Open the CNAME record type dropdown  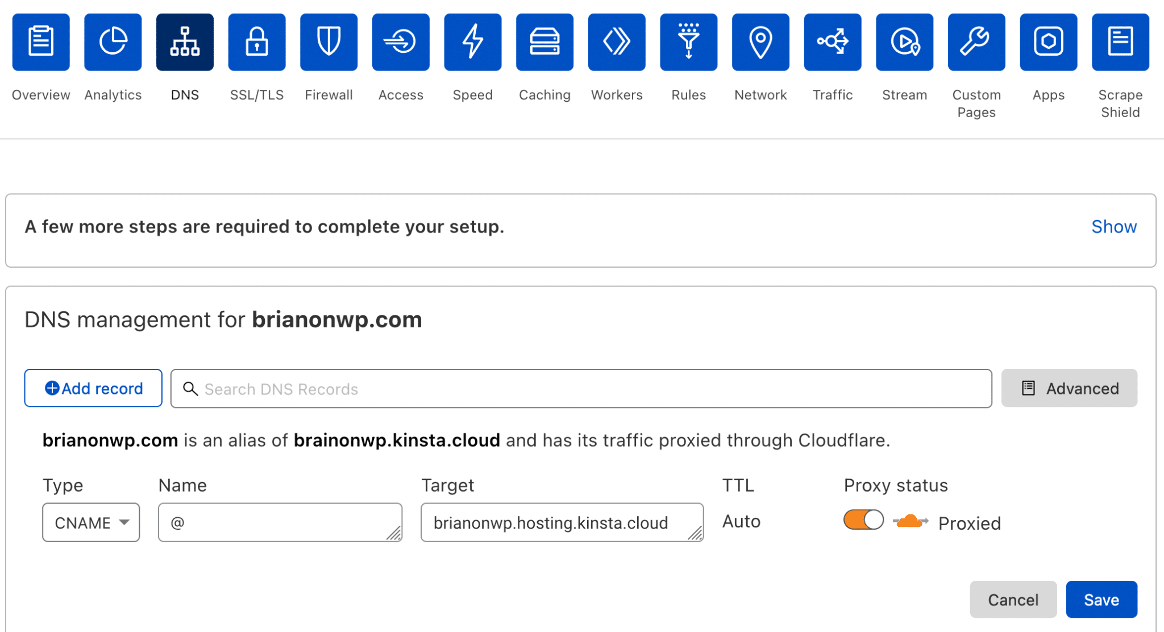click(90, 522)
